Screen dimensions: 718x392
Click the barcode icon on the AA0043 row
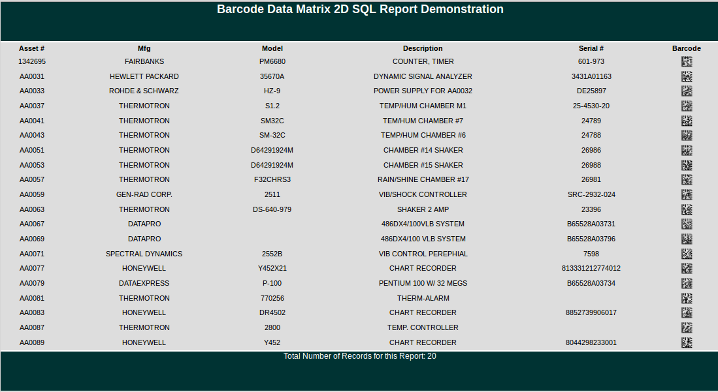[x=687, y=135]
